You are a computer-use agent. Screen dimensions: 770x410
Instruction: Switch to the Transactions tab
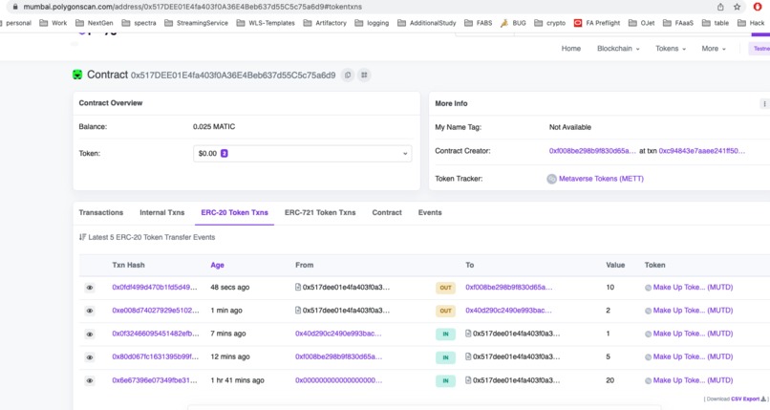(x=100, y=212)
